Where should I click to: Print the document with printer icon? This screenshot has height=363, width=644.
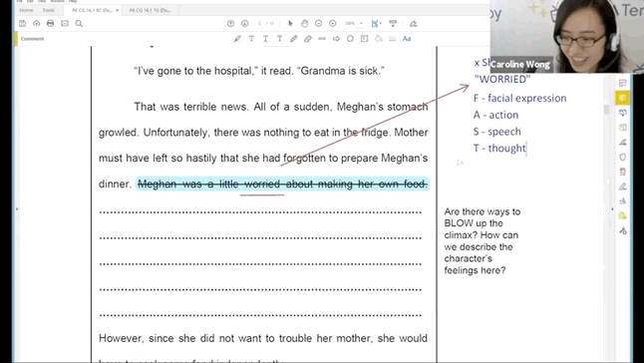(50, 23)
